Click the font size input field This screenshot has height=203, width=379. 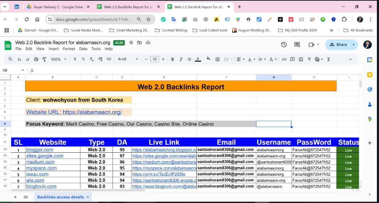[x=155, y=59]
